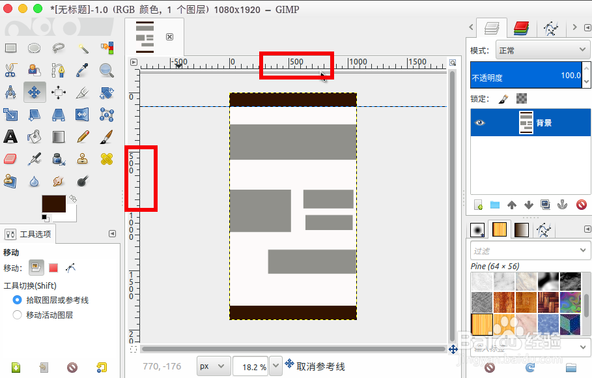Set move target to path
The image size is (592, 378).
click(x=70, y=268)
